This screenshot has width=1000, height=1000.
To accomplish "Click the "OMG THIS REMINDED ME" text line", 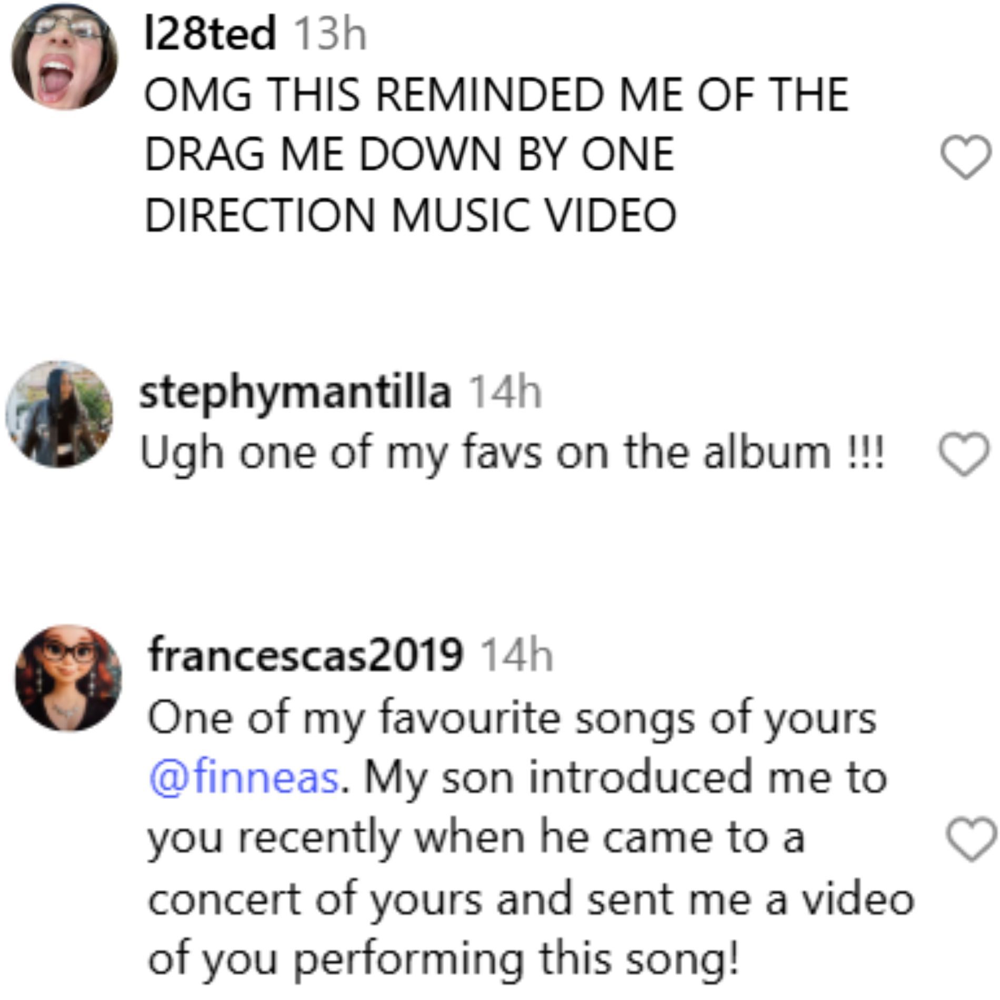I will coord(496,95).
